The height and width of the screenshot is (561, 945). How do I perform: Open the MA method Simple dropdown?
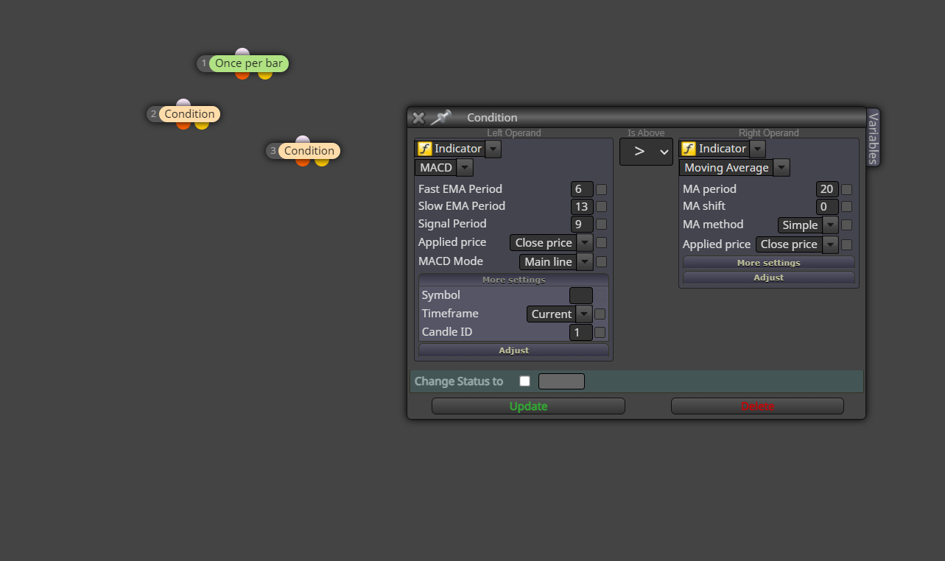tap(830, 225)
